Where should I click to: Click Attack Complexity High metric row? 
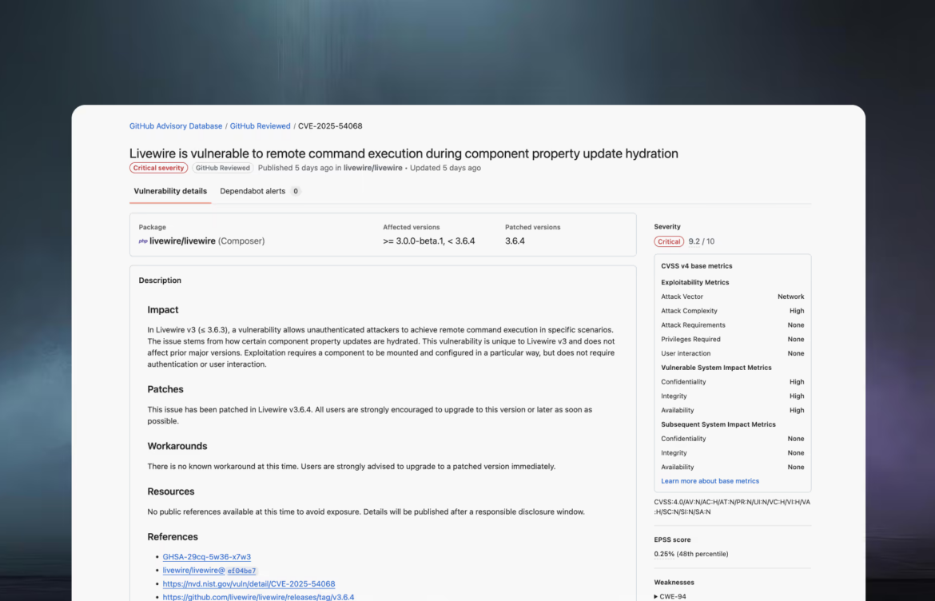click(x=732, y=311)
